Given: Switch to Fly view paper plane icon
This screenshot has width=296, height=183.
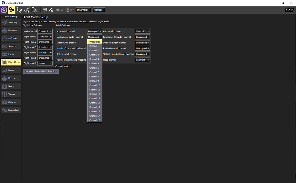Looking at the screenshot, I should (x=27, y=10).
